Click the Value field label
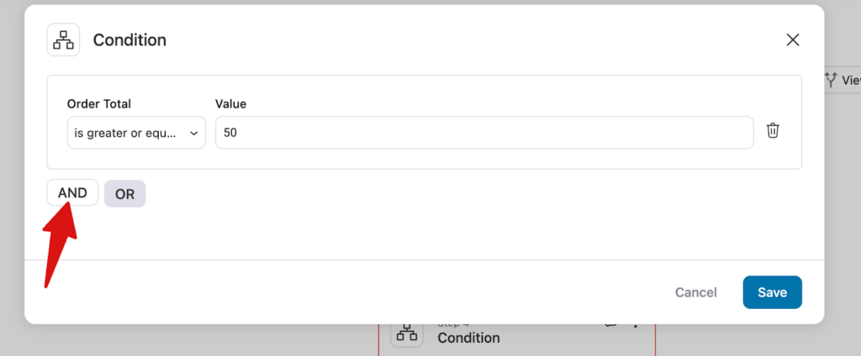The height and width of the screenshot is (356, 861). 230,104
